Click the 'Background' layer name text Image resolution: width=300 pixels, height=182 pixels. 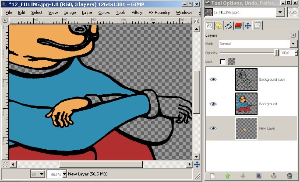point(268,104)
